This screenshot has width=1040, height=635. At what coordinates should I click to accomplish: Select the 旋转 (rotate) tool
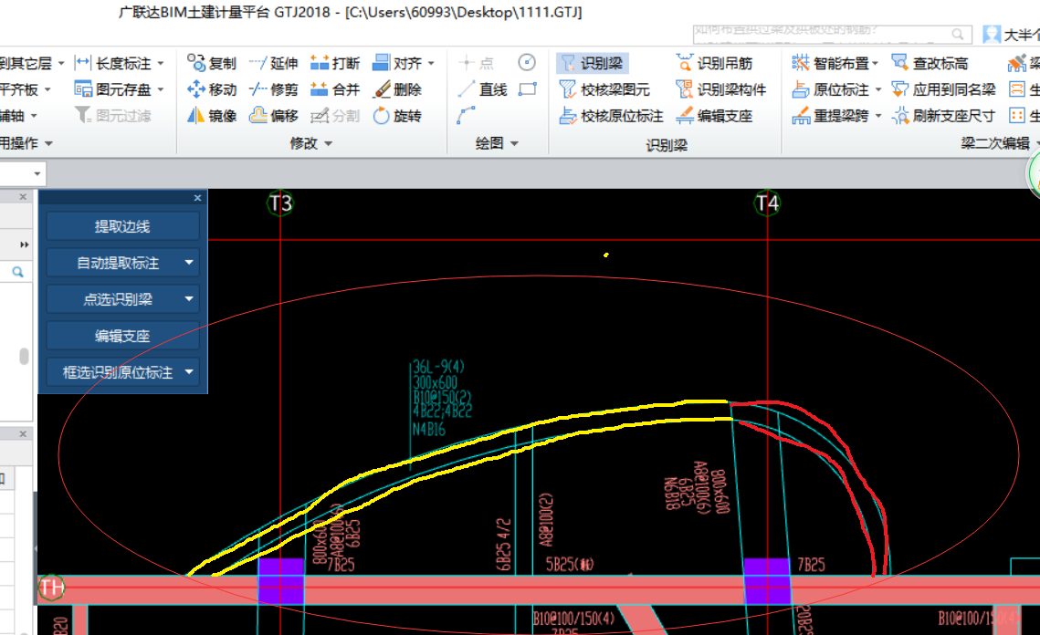coord(397,116)
